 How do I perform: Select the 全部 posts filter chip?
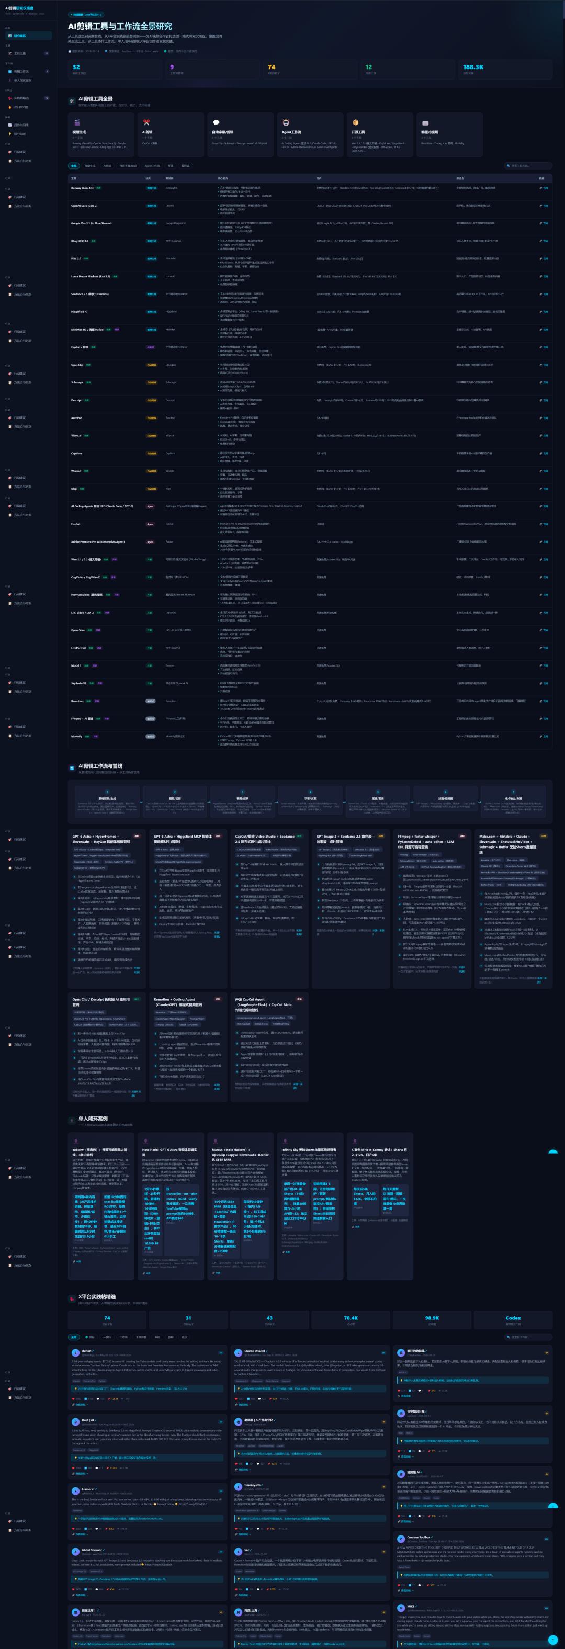[x=74, y=1337]
